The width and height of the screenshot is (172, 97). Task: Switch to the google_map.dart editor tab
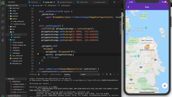click(65, 2)
